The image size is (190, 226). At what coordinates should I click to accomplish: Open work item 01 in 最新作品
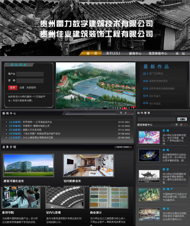pyautogui.click(x=153, y=74)
